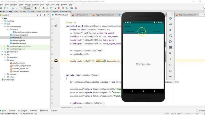
Task: Select fragment_phones.xml in layout folder
Action: click(19, 69)
